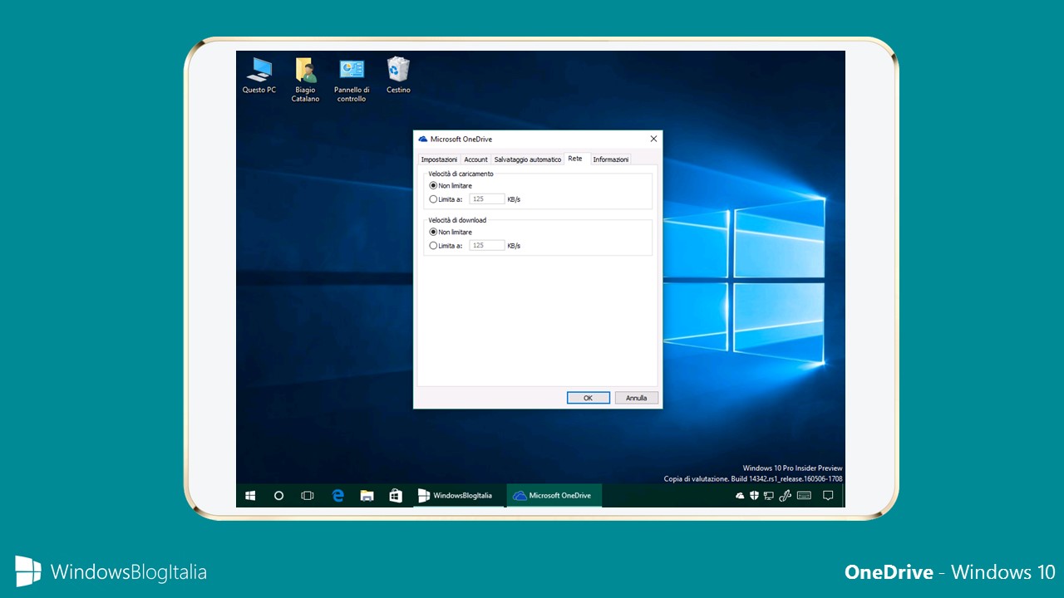1064x598 pixels.
Task: Click the Annulla button
Action: coord(637,398)
